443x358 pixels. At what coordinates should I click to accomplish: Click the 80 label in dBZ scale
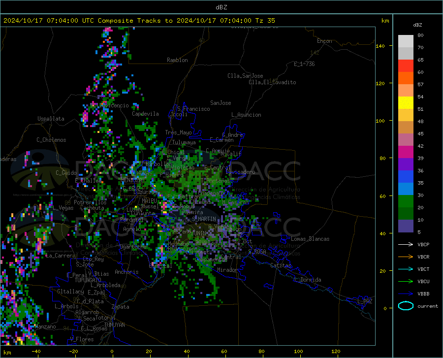pos(420,35)
